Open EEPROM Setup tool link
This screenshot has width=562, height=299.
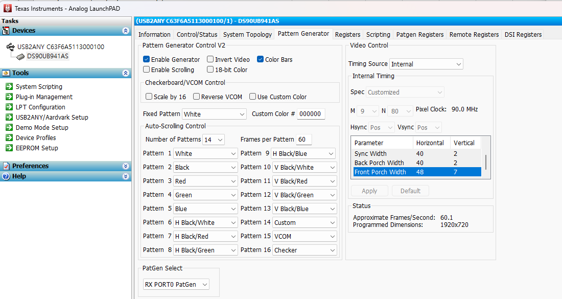click(37, 148)
